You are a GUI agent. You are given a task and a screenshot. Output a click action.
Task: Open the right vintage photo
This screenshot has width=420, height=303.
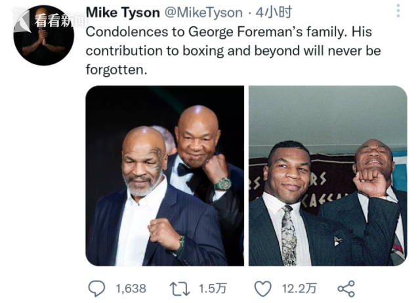327,176
